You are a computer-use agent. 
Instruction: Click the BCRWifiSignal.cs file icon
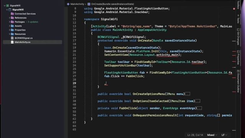(x=12, y=38)
